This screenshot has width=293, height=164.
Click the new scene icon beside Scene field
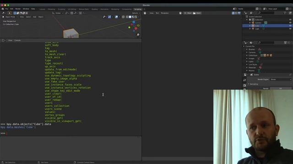(257, 9)
